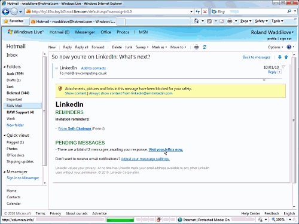This screenshot has height=224, width=299.
Task: Click Adjust your message settings link
Action: [x=145, y=159]
